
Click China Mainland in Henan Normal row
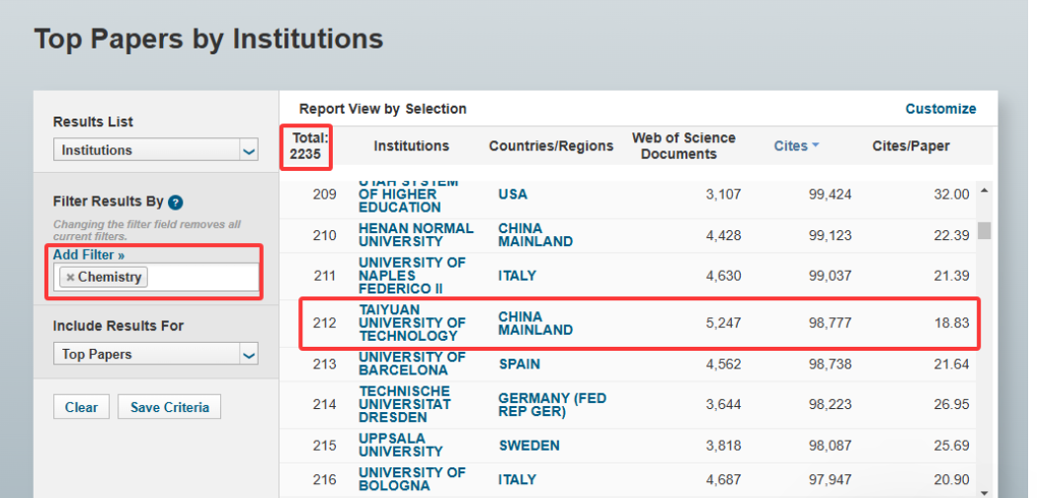[535, 235]
